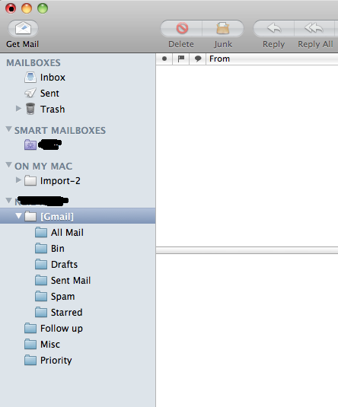This screenshot has width=338, height=407.
Task: Select the Trash text label
Action: (53, 110)
